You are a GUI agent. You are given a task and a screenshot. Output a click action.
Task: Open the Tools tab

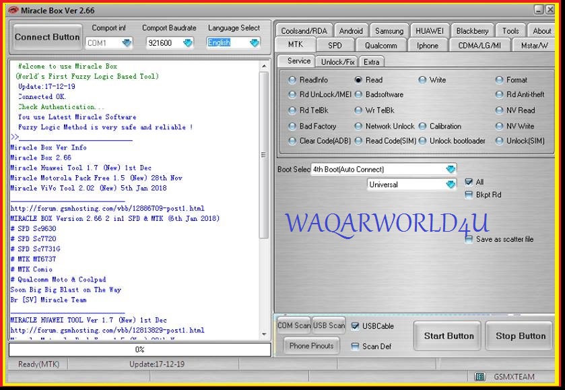[x=510, y=30]
